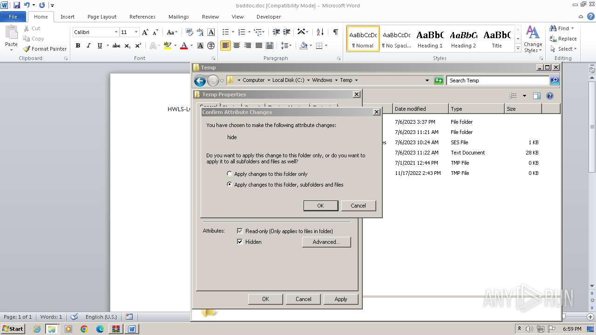Click the Sort icon in Paragraph group
The width and height of the screenshot is (596, 335).
(320, 32)
